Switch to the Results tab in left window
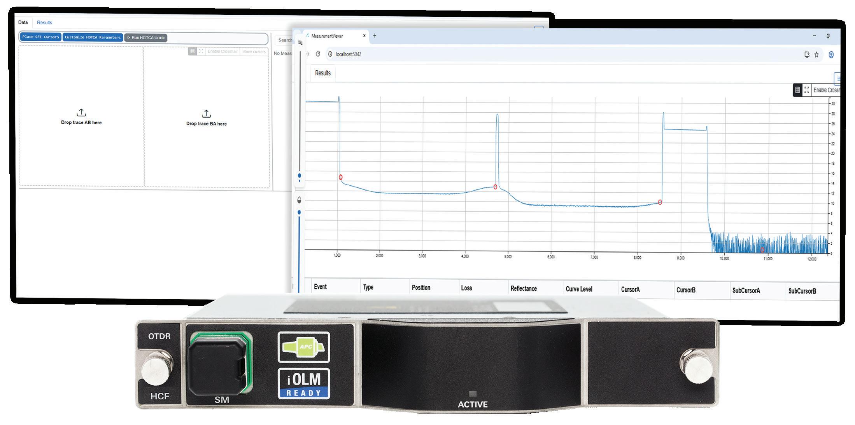This screenshot has height=425, width=855. point(44,23)
